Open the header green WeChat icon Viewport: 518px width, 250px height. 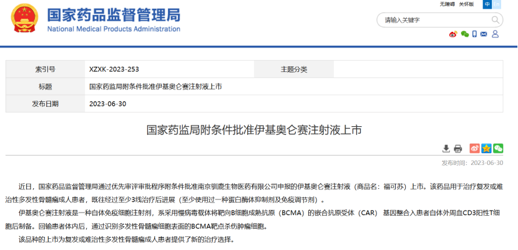point(465,34)
